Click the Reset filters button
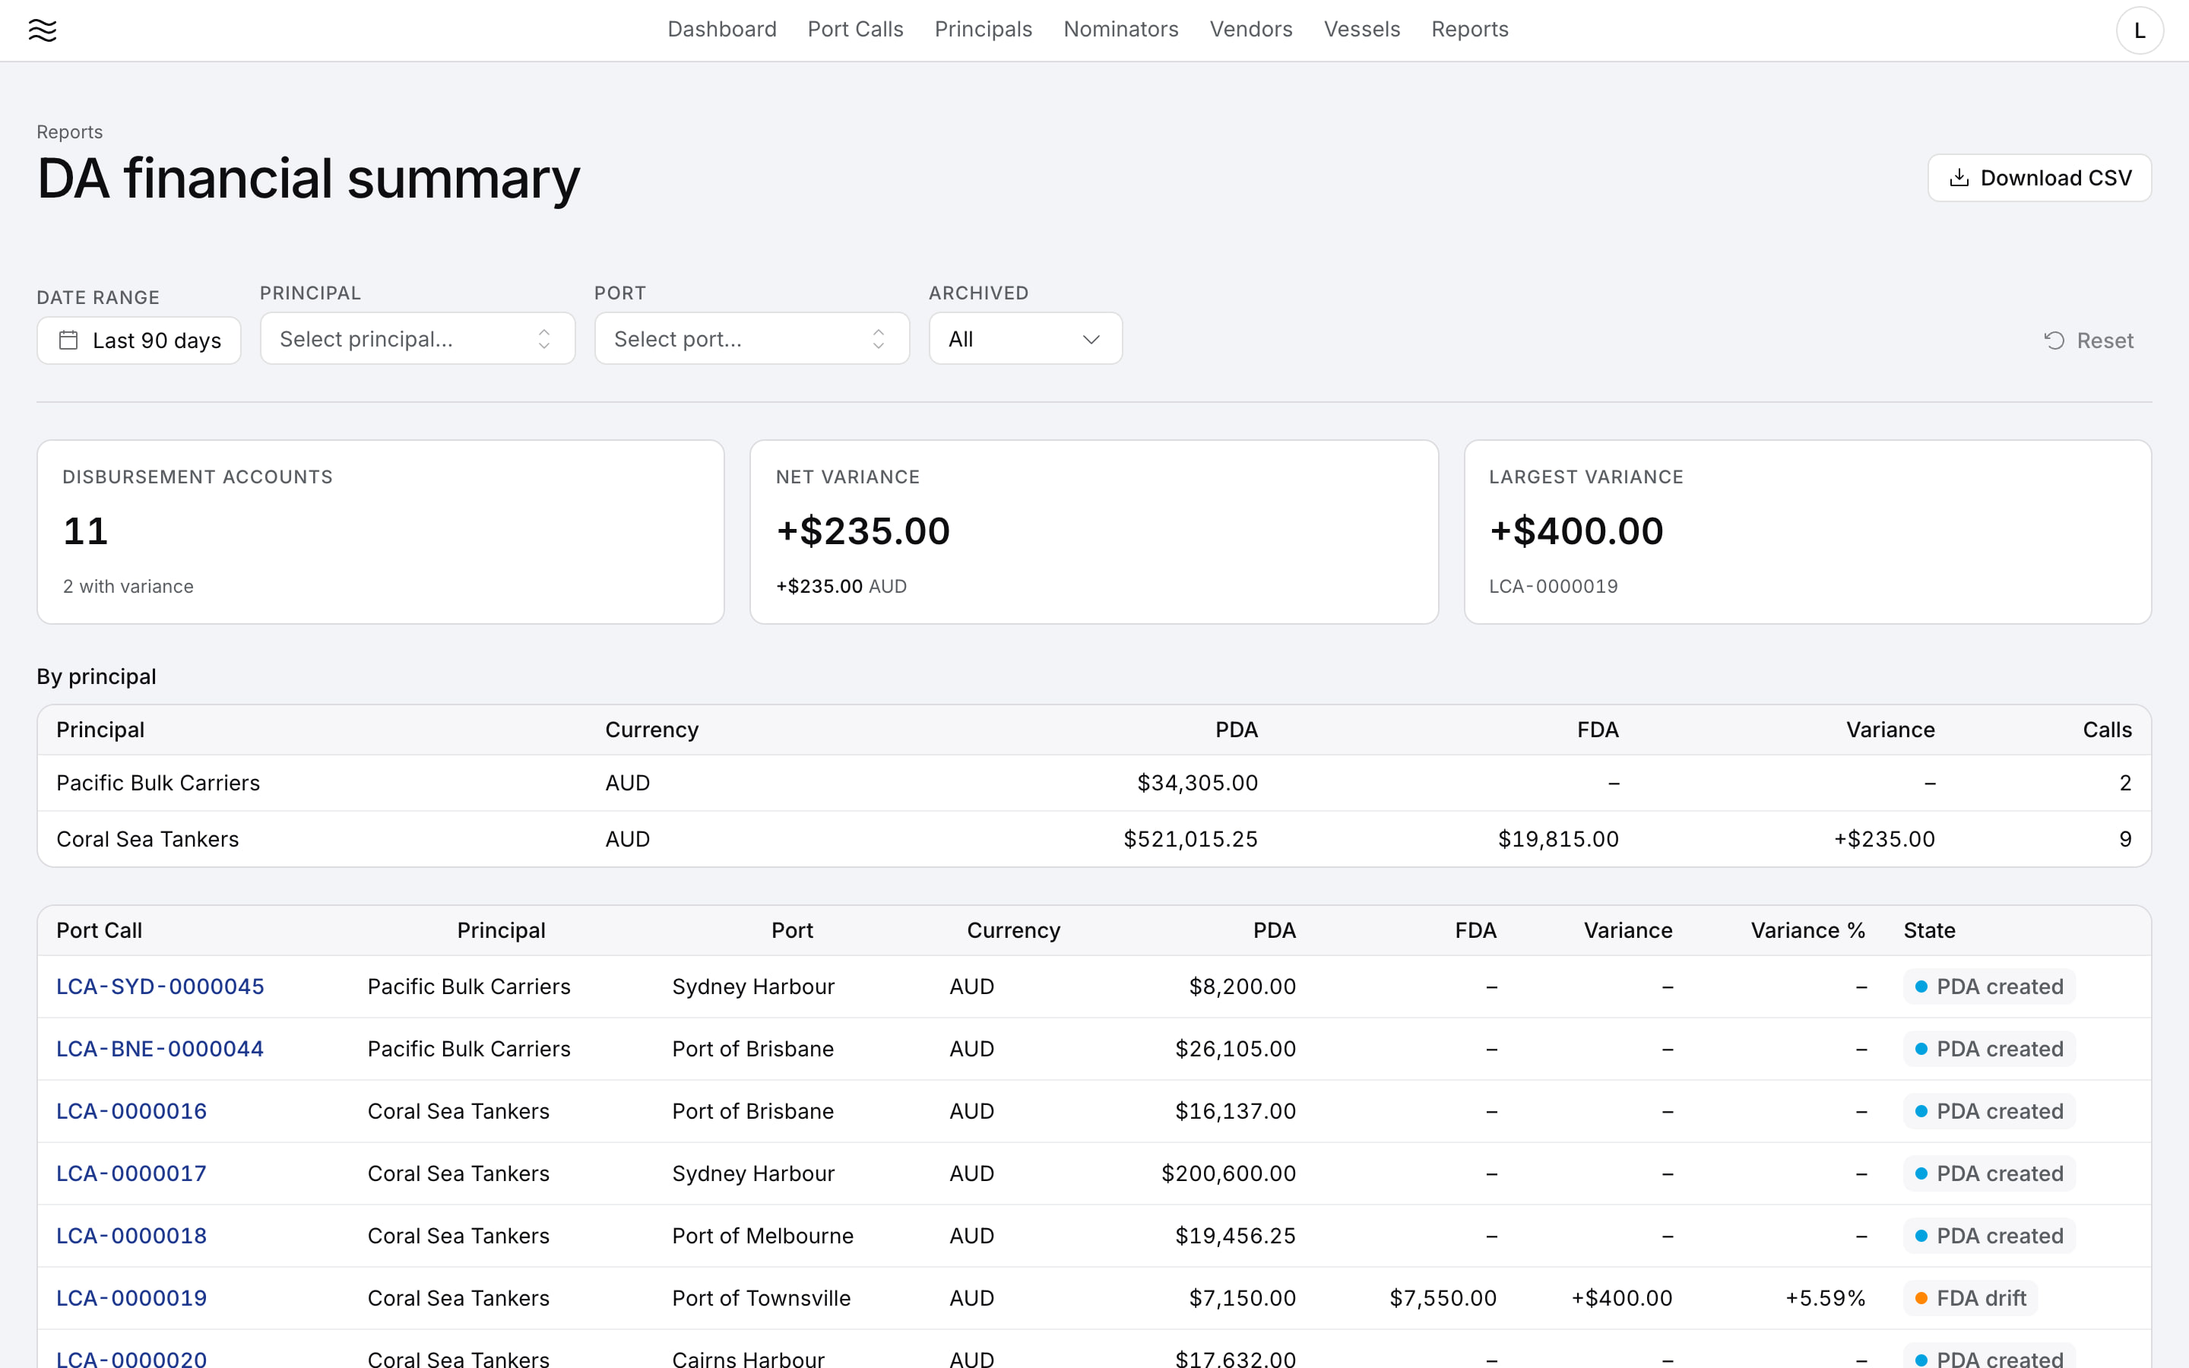The width and height of the screenshot is (2189, 1368). tap(2088, 340)
